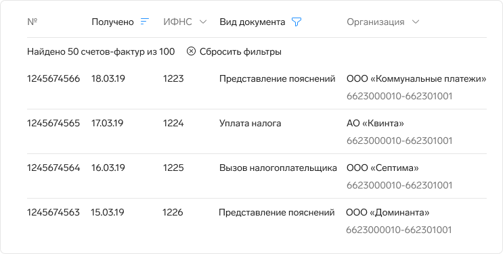Click the Вид документа column header
Viewport: 503px width, 254px height.
coord(252,22)
